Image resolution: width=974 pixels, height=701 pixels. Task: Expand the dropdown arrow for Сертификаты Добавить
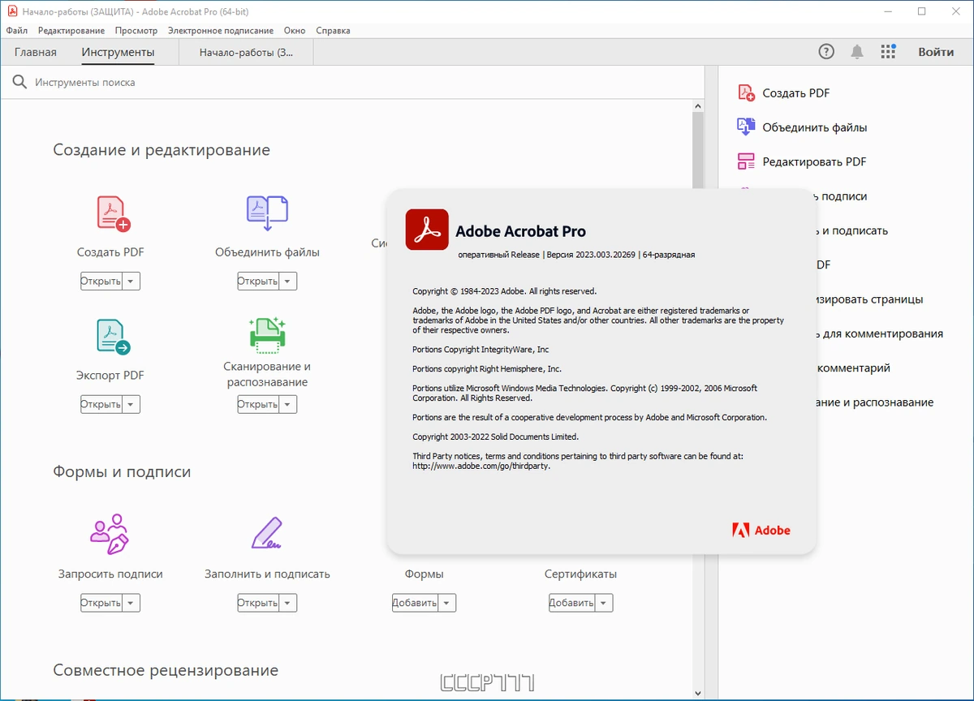click(604, 603)
